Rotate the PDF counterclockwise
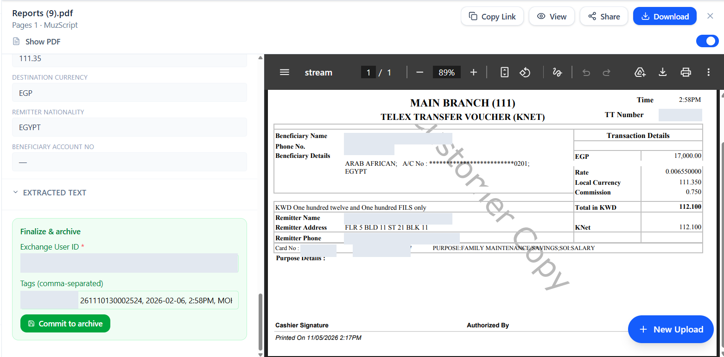 pyautogui.click(x=525, y=72)
